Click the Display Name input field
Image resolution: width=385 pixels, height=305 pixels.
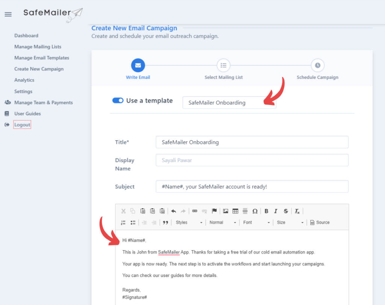click(252, 160)
